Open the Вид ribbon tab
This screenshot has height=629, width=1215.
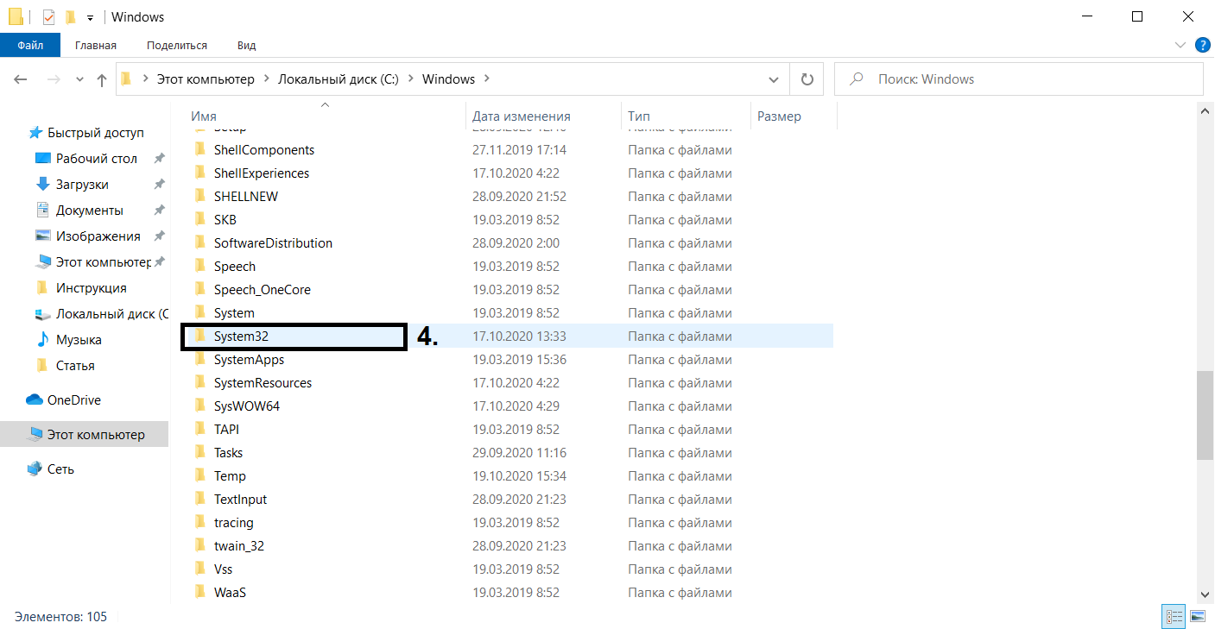[x=246, y=45]
